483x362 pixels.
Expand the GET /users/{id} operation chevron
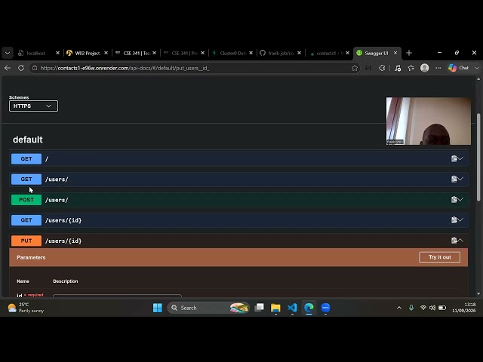coord(460,219)
